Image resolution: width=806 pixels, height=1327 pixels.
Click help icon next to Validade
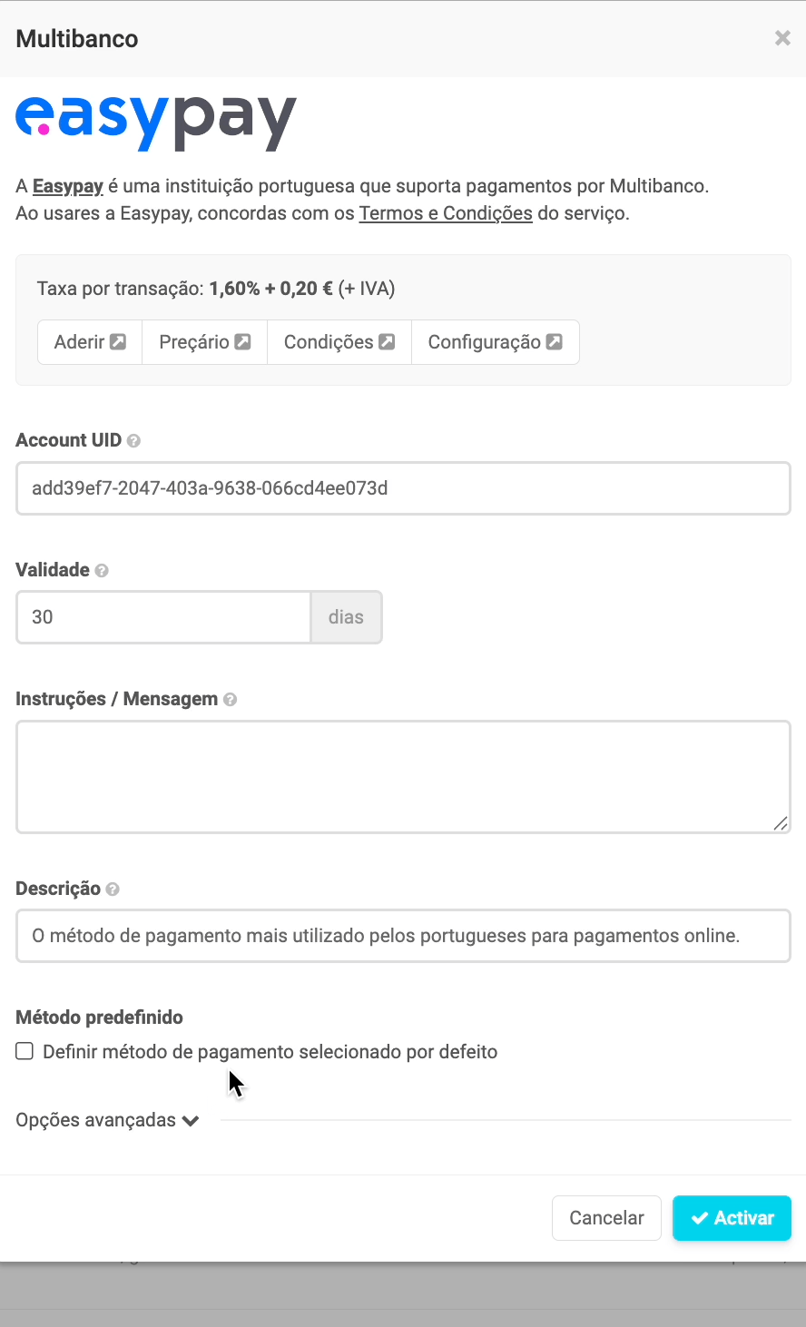[102, 571]
